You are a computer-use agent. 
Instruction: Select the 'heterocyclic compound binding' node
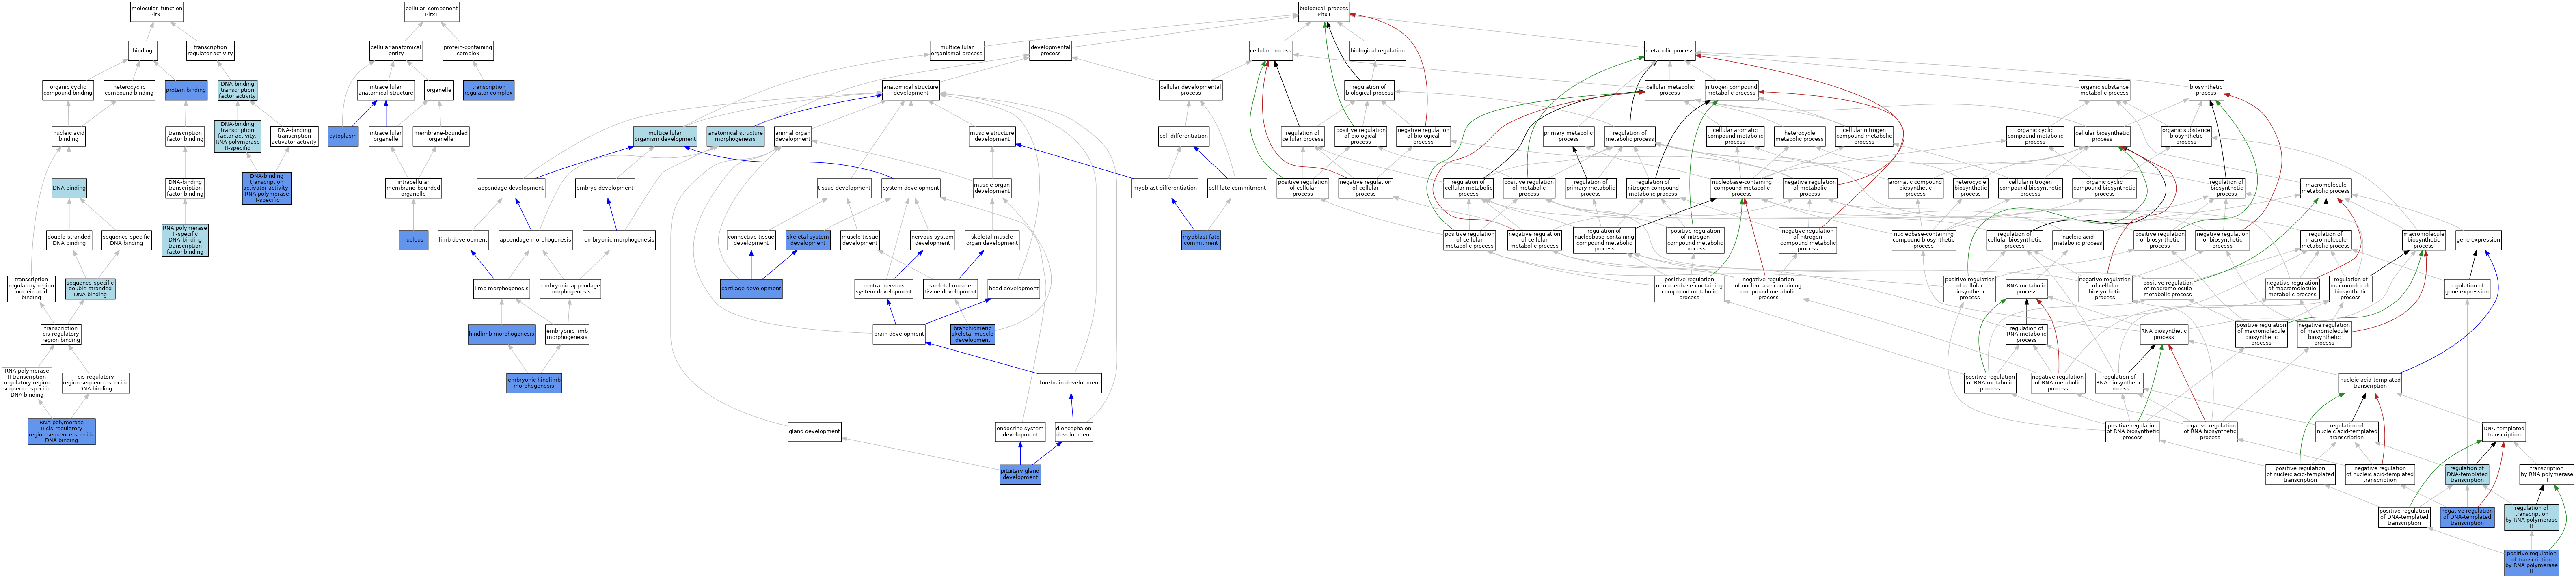pos(129,90)
